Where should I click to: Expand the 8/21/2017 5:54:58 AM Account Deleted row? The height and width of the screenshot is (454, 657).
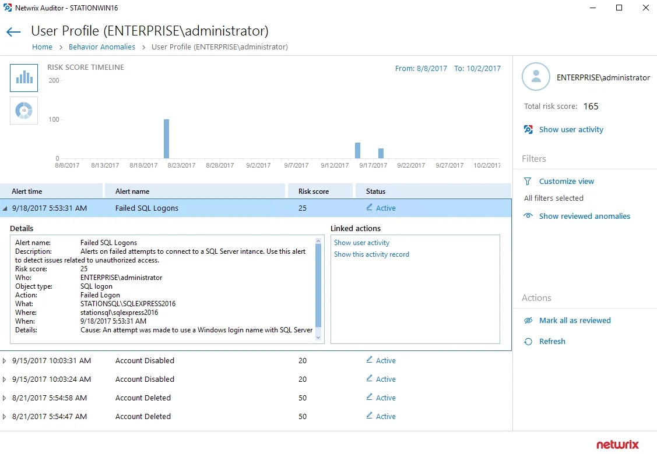pos(4,398)
